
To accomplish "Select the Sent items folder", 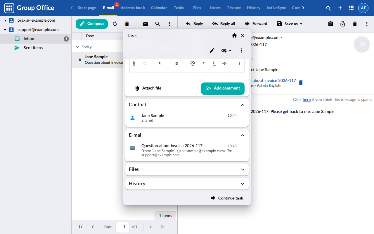I will click(x=35, y=48).
